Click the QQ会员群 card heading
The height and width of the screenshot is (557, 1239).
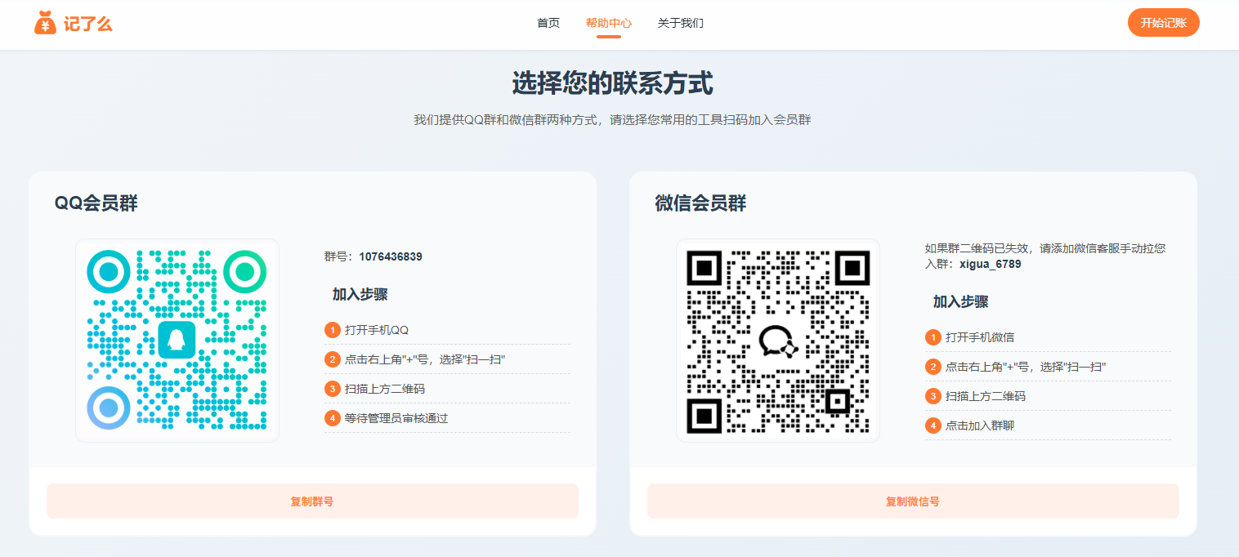[96, 203]
